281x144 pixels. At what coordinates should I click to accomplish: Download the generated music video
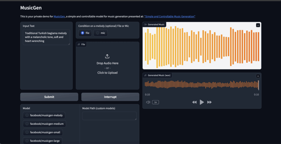click(258, 25)
